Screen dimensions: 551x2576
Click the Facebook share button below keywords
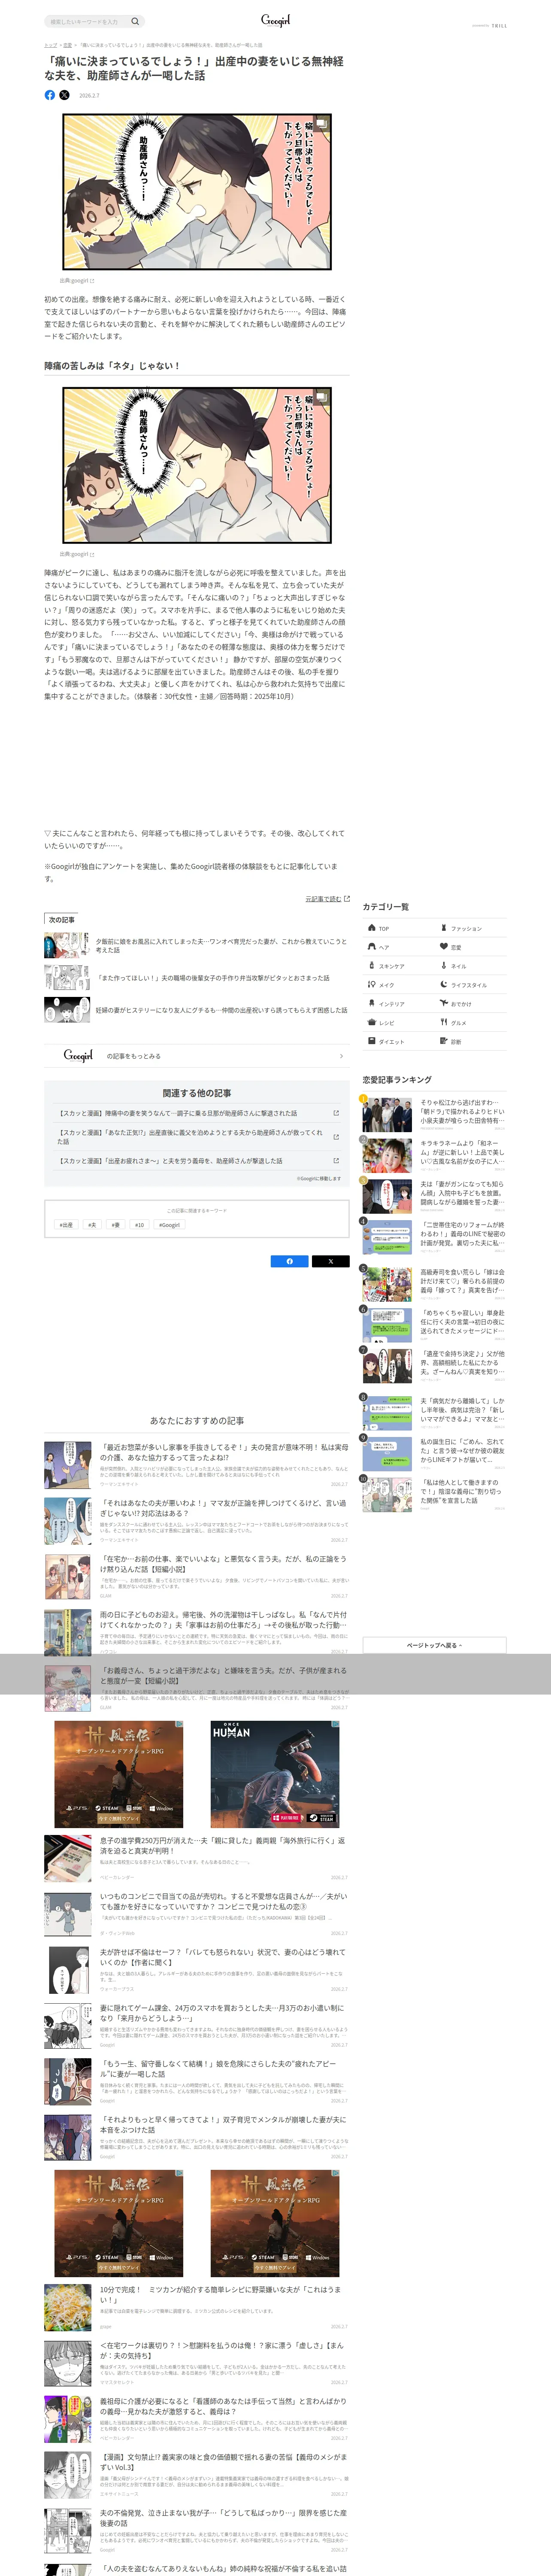click(290, 1261)
